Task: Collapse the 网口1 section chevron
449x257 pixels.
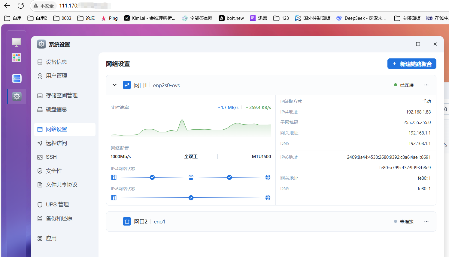Action: coord(114,85)
